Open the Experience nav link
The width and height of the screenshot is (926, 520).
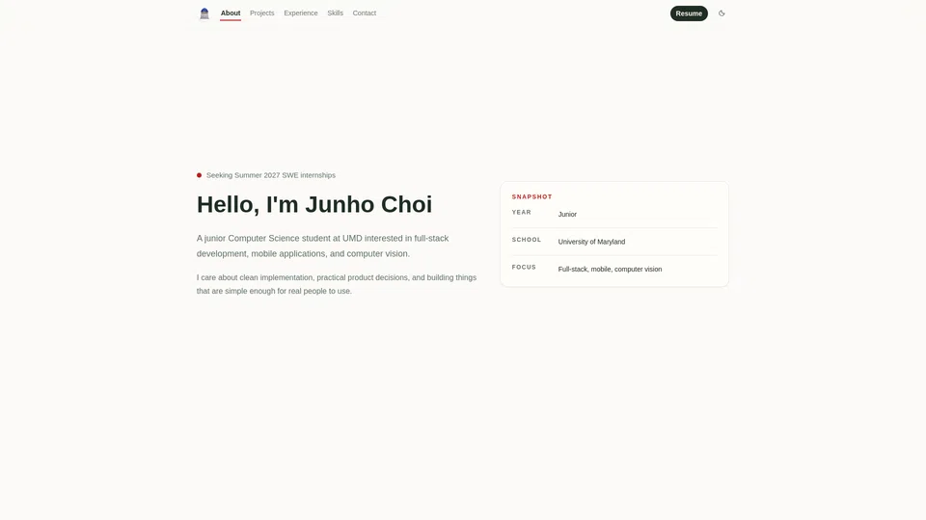point(301,13)
